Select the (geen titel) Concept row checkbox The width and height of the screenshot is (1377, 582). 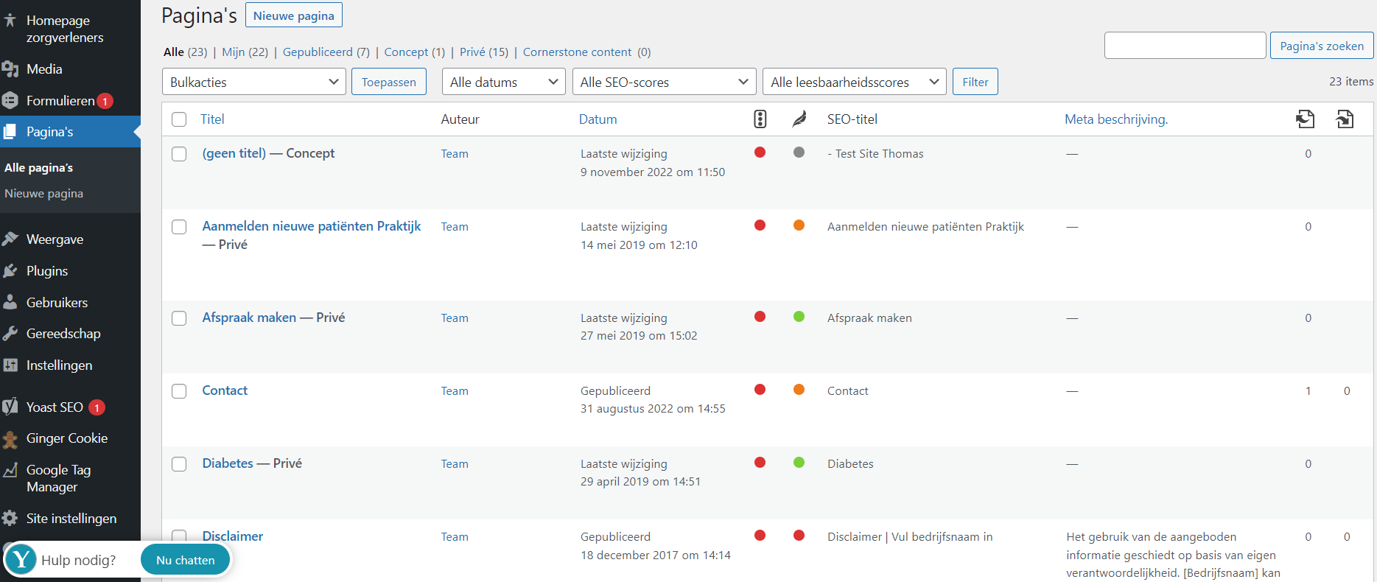click(x=179, y=154)
